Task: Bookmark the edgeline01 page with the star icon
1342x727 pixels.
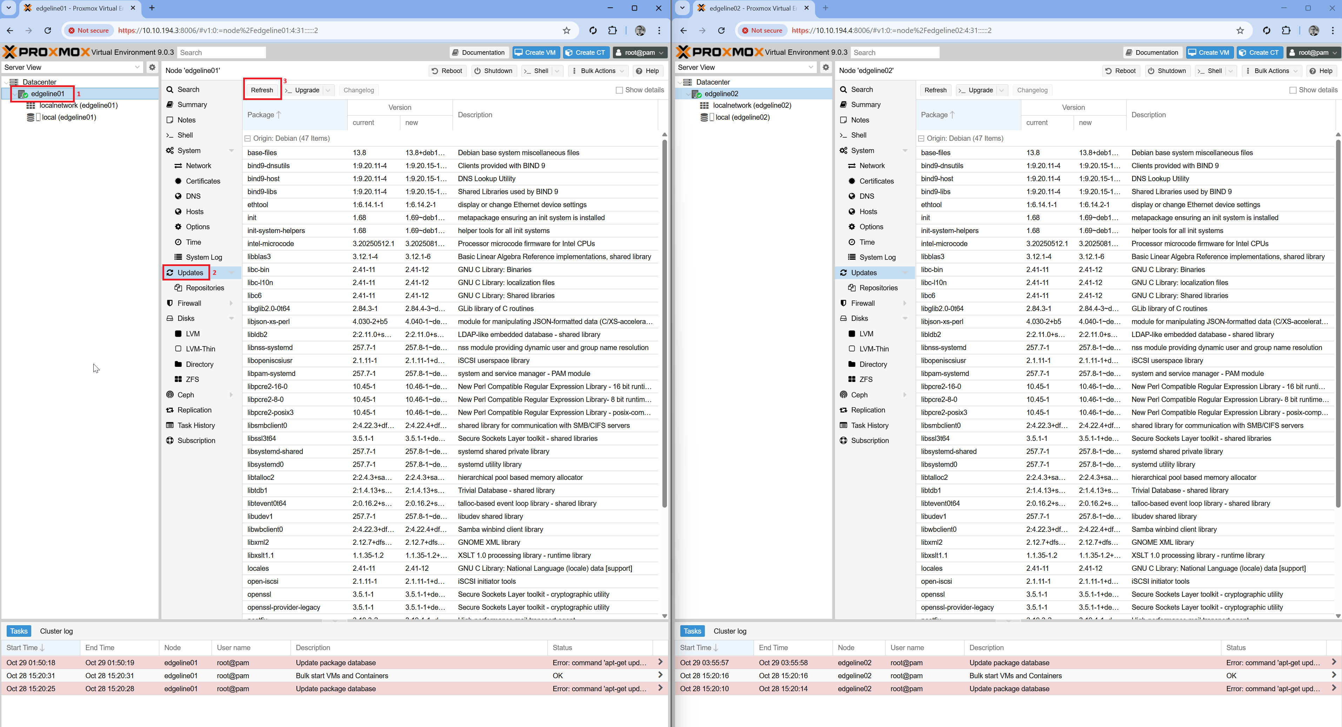Action: coord(567,30)
